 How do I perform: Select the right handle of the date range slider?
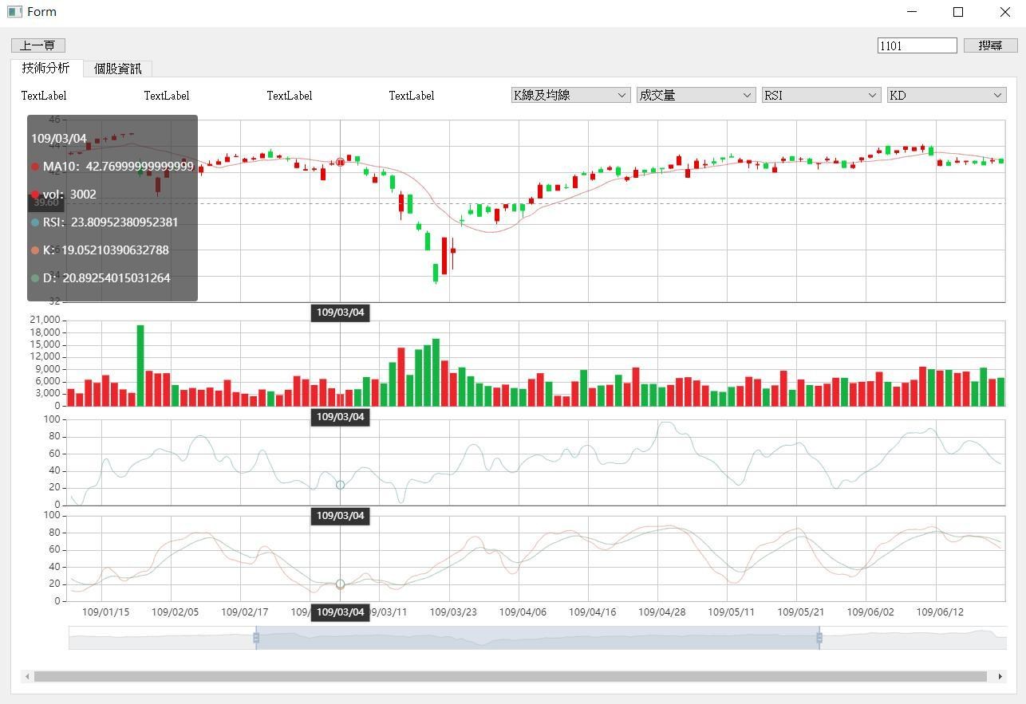pyautogui.click(x=819, y=638)
